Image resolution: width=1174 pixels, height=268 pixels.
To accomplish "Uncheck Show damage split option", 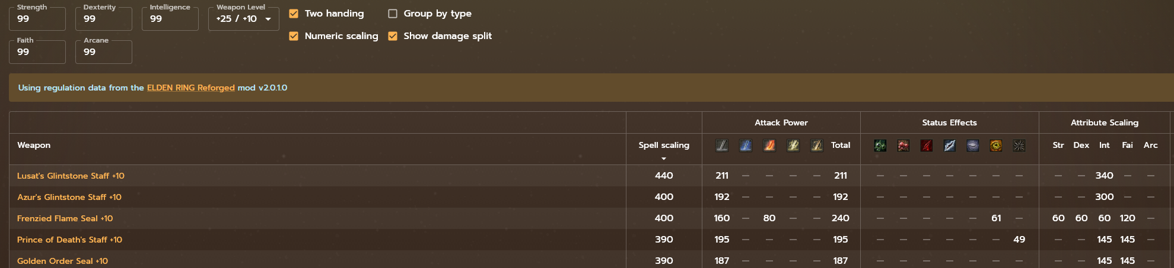I will click(x=393, y=36).
